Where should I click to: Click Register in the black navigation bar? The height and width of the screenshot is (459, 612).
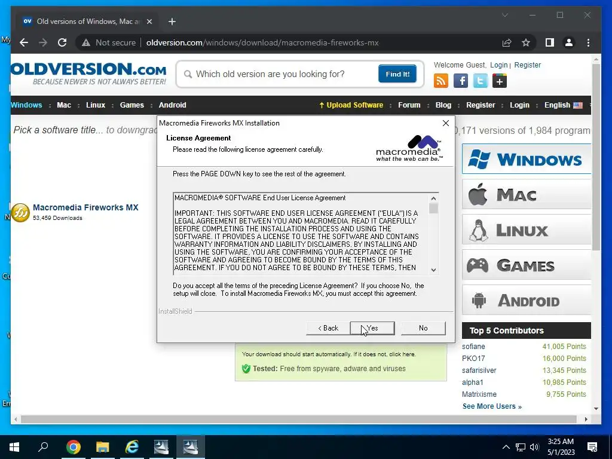coord(481,105)
